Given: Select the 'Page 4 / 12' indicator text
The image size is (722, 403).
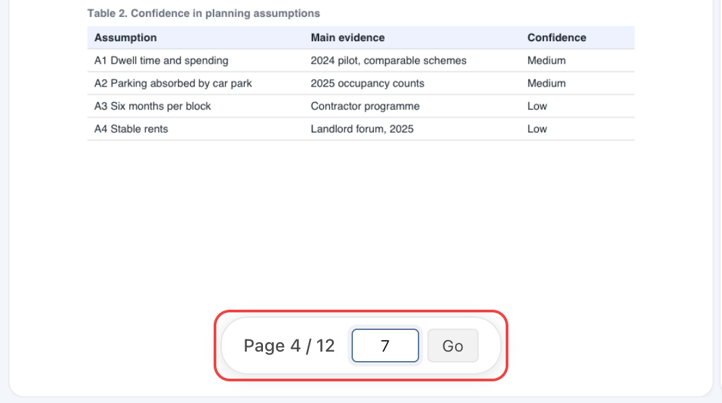Looking at the screenshot, I should pyautogui.click(x=289, y=346).
